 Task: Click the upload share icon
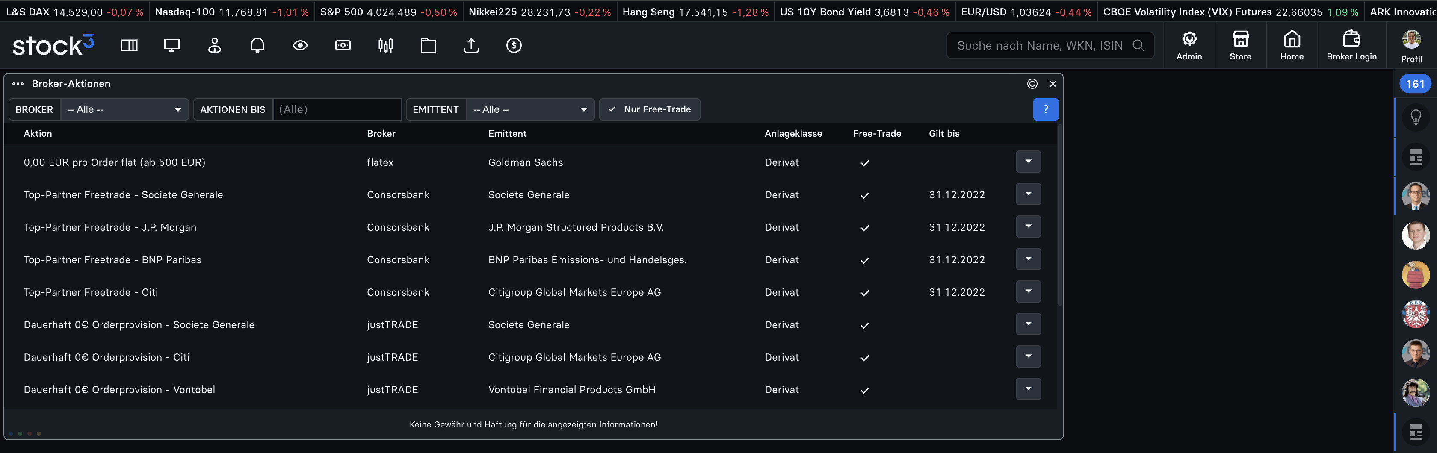[x=471, y=45]
